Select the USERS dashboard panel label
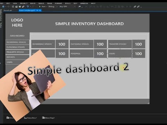Image resolution: width=167 pixels, height=125 pixels. pyautogui.click(x=120, y=53)
